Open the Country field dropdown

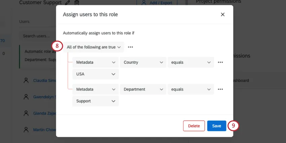point(143,62)
